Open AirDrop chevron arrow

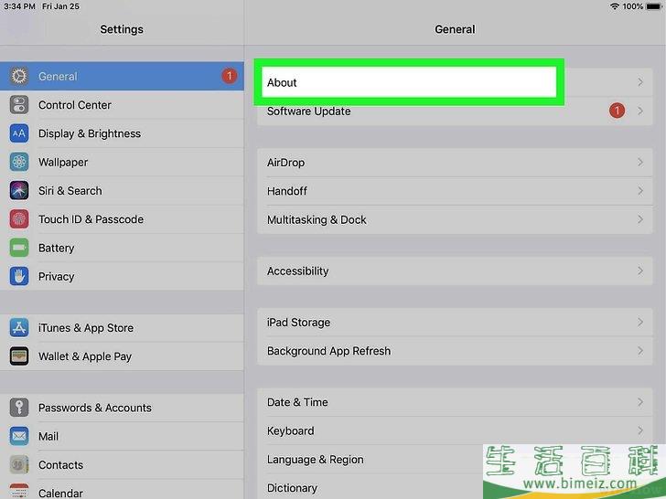tap(640, 162)
